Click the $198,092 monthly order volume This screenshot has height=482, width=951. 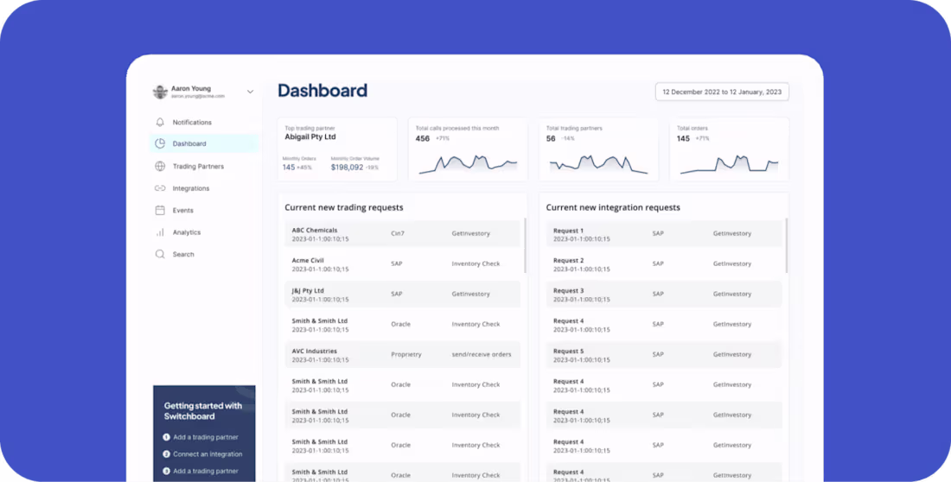pos(347,168)
